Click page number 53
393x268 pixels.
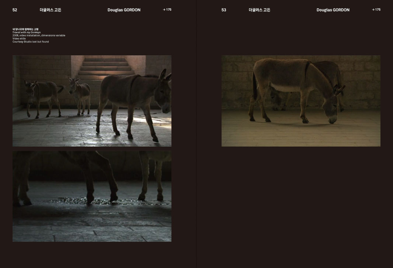tap(224, 10)
